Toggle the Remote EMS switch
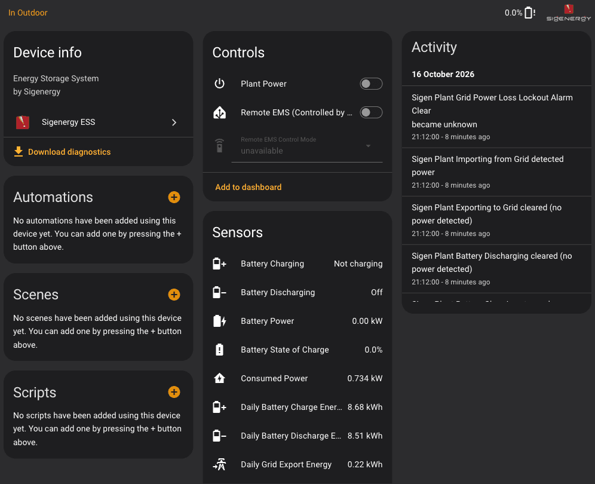The width and height of the screenshot is (595, 484). [x=371, y=112]
